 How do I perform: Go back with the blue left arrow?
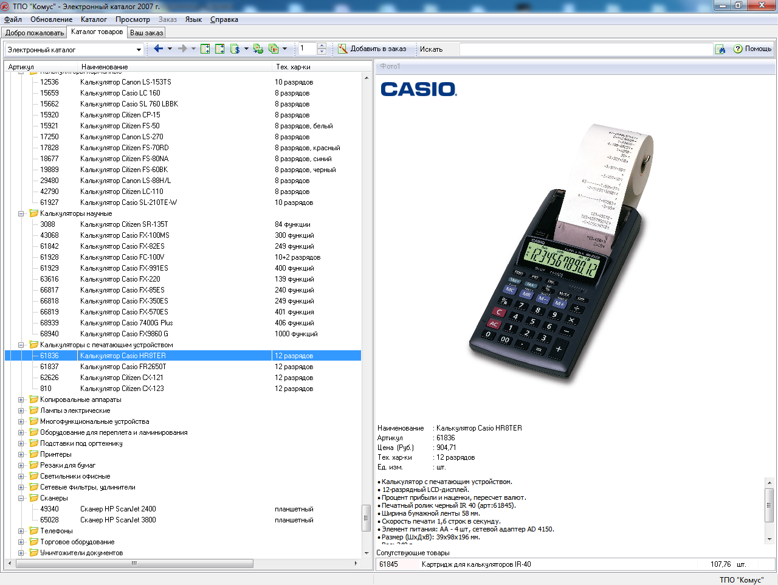(x=158, y=49)
